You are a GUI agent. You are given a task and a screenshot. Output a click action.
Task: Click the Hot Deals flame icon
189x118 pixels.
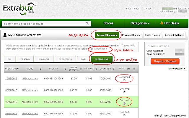click(162, 23)
